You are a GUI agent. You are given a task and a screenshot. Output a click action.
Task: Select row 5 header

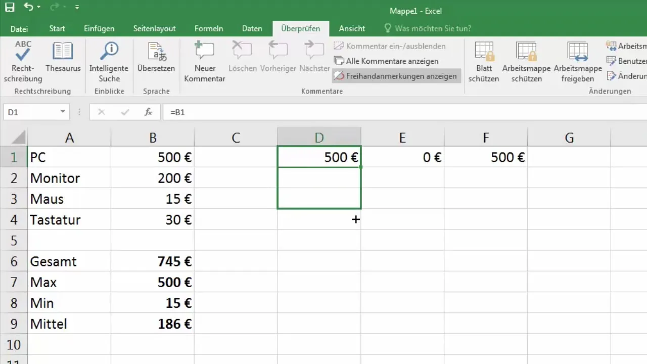(x=14, y=240)
